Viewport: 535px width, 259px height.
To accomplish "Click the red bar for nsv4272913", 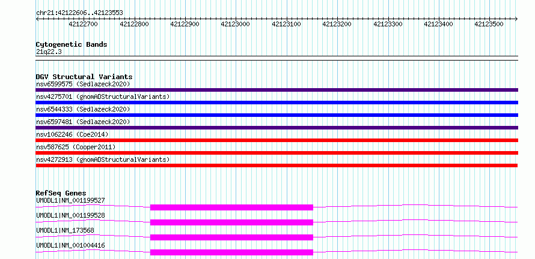I will pos(277,165).
